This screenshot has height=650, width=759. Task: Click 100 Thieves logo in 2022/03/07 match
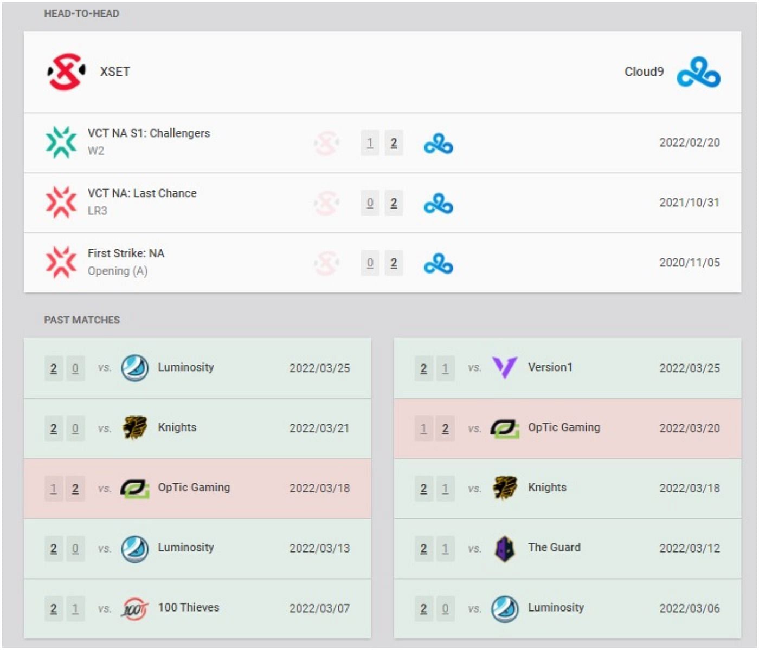(x=134, y=609)
